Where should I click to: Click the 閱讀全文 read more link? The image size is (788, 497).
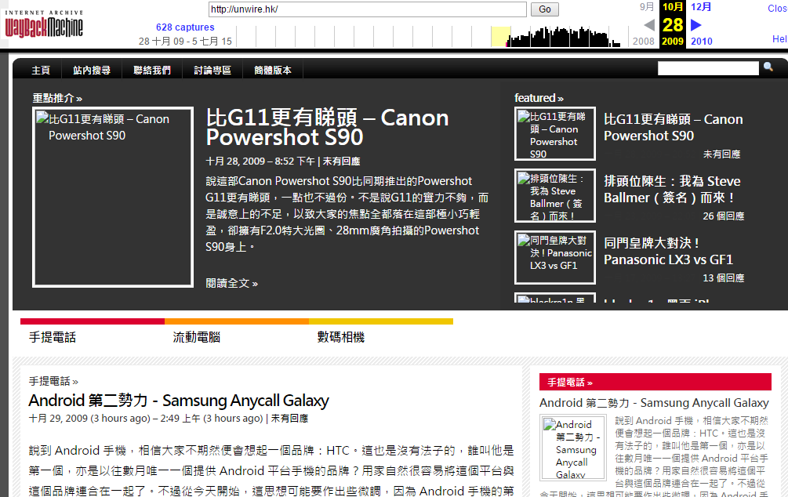231,283
